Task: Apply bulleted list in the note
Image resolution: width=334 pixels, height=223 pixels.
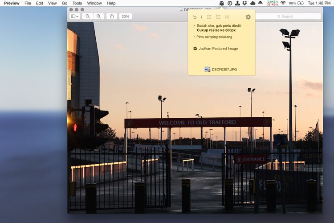Action: click(x=209, y=17)
